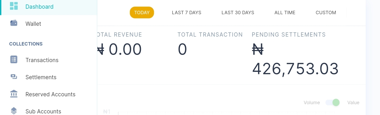The height and width of the screenshot is (115, 380).
Task: Switch to LAST 7 DAYS filter
Action: tap(187, 13)
